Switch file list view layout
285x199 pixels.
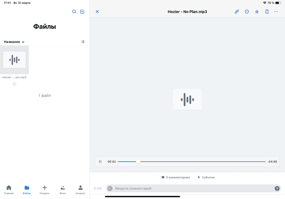pos(83,42)
